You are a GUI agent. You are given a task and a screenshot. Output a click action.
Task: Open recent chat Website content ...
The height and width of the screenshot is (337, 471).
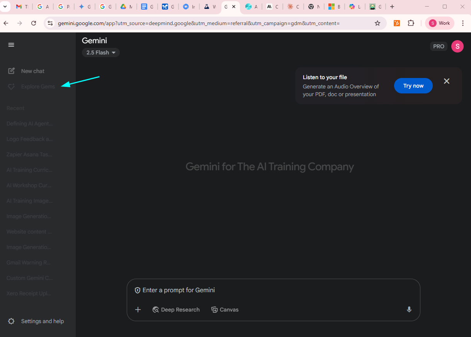coord(29,232)
